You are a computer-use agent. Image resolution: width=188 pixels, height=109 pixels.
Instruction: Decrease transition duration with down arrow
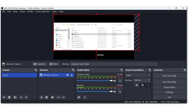(149, 81)
